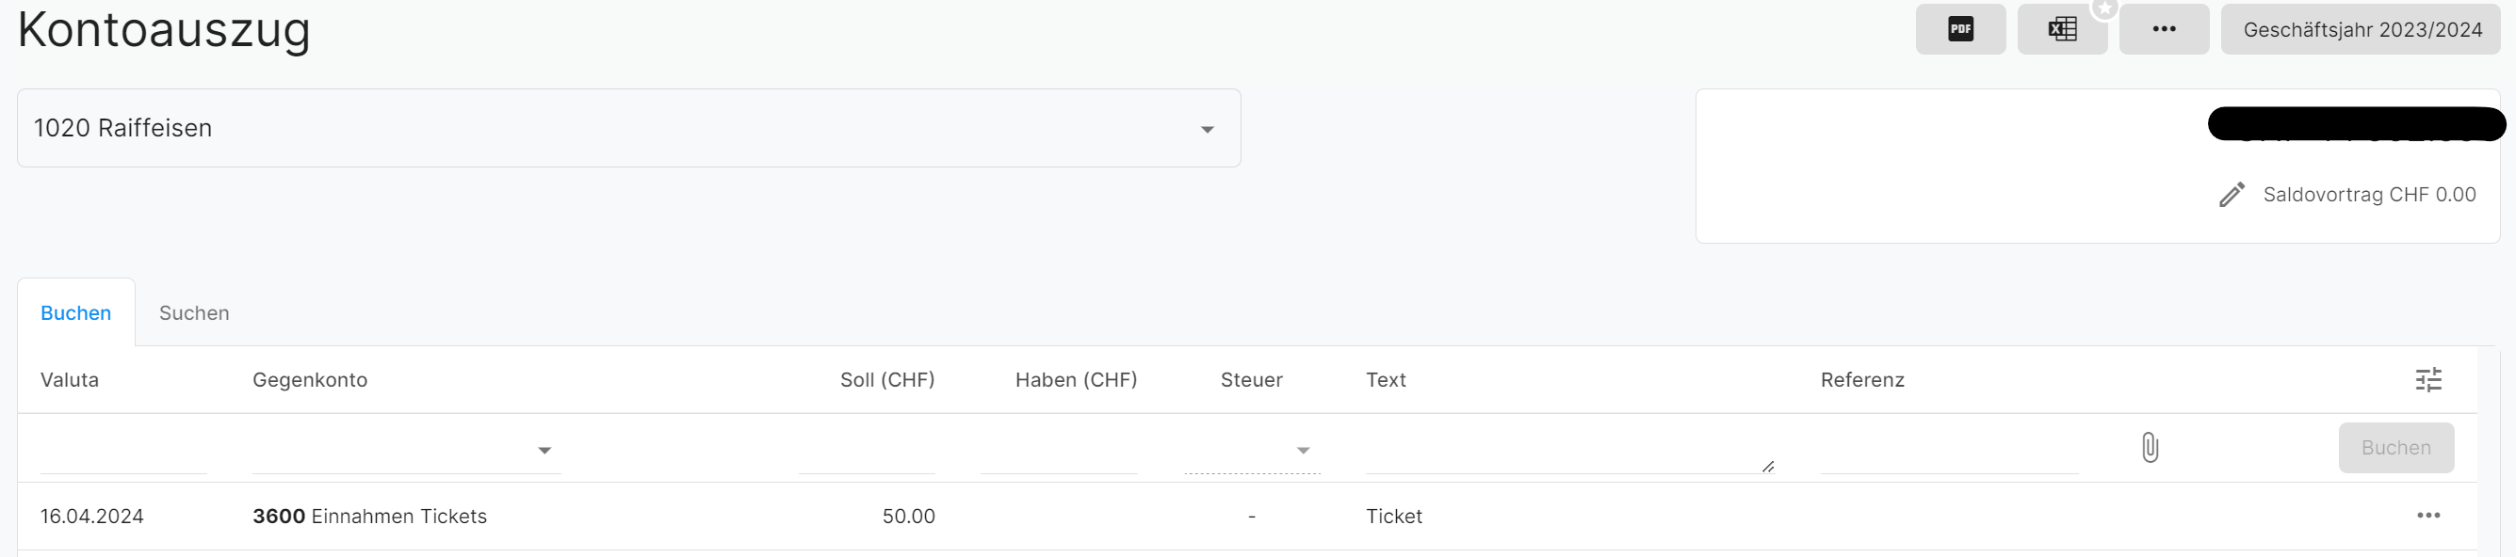Attach a file with the paperclip icon
This screenshot has height=557, width=2516.
(x=2150, y=448)
